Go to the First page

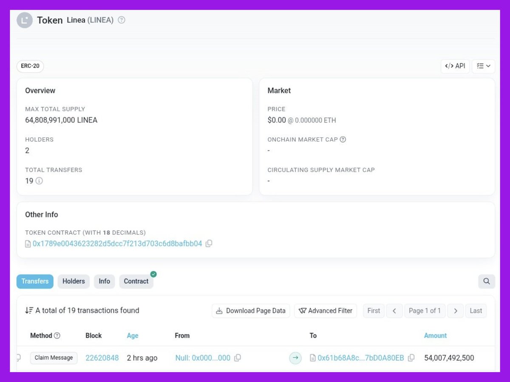[x=374, y=311]
